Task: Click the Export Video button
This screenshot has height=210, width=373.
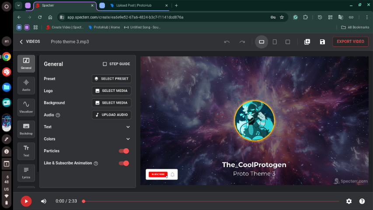Action: (350, 42)
